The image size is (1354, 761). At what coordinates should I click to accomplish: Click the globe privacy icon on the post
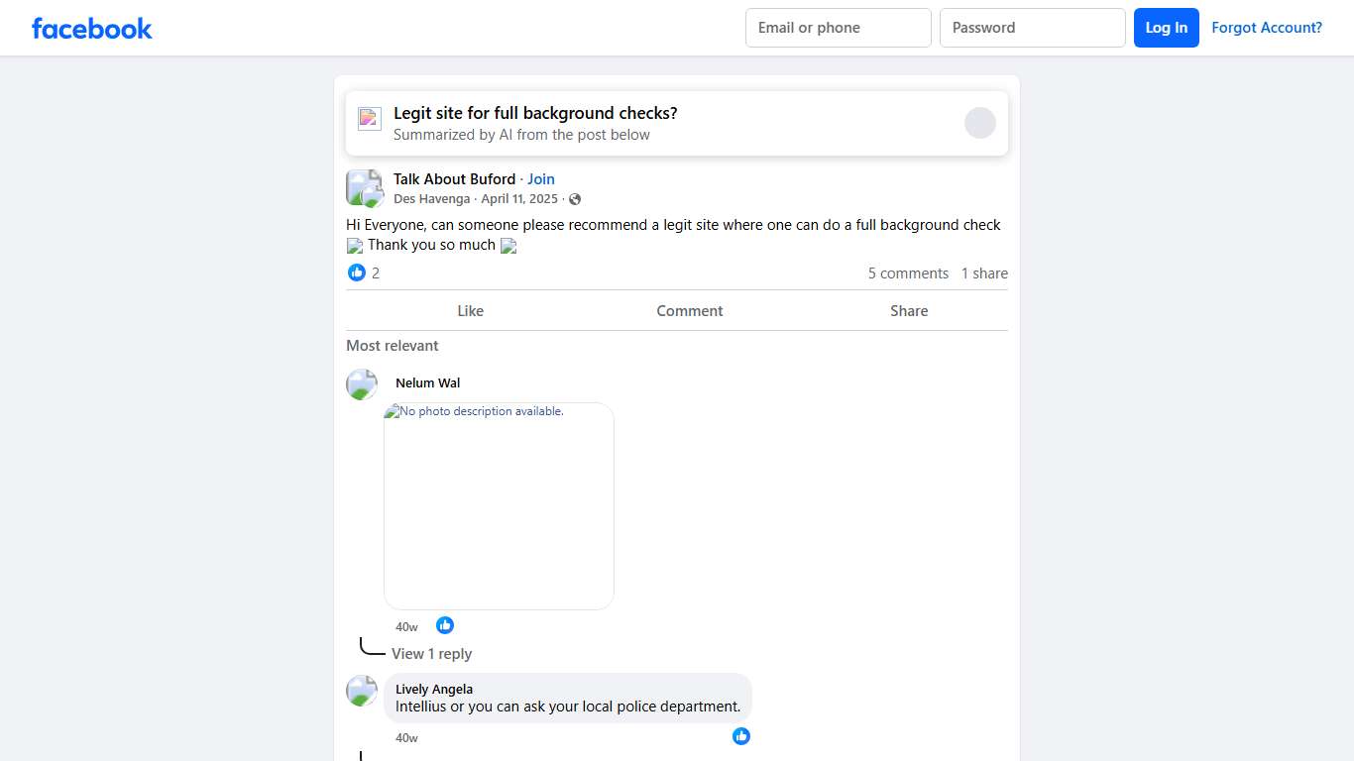(x=575, y=198)
